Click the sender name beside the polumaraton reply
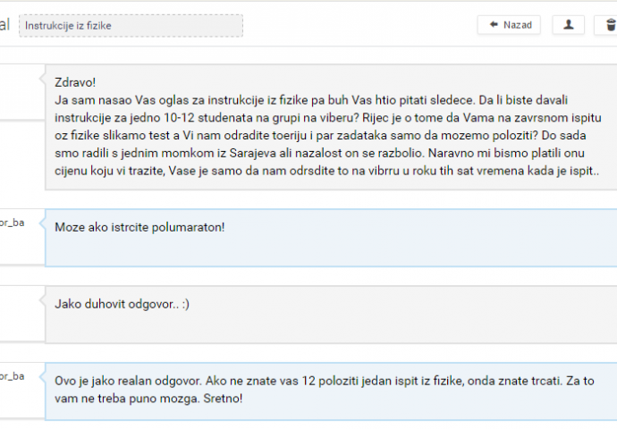 (x=13, y=223)
